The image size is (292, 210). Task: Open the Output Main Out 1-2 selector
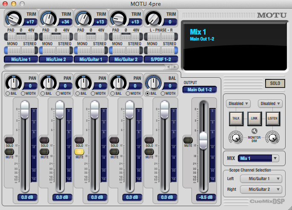(x=199, y=90)
